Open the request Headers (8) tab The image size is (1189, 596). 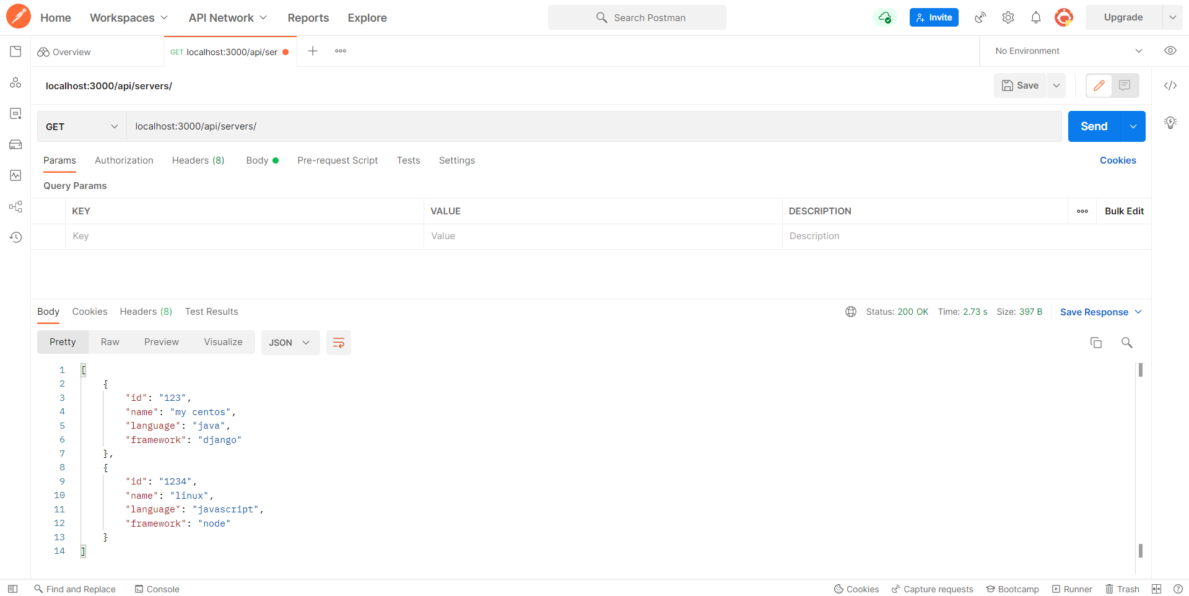[x=198, y=160]
